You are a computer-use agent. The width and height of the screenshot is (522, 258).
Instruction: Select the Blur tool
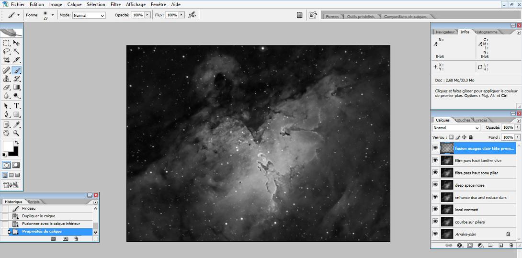[x=6, y=96]
